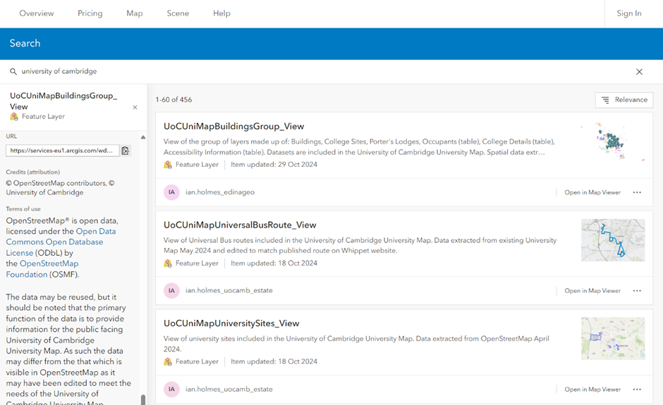This screenshot has width=663, height=405.
Task: Open more options for UniversitySites_View
Action: click(637, 390)
